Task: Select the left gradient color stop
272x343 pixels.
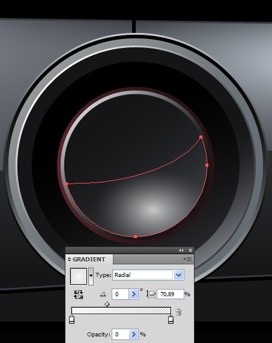Action: [x=72, y=319]
